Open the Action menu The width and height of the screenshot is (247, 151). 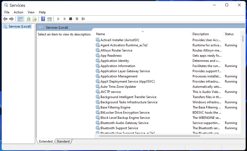pos(18,12)
